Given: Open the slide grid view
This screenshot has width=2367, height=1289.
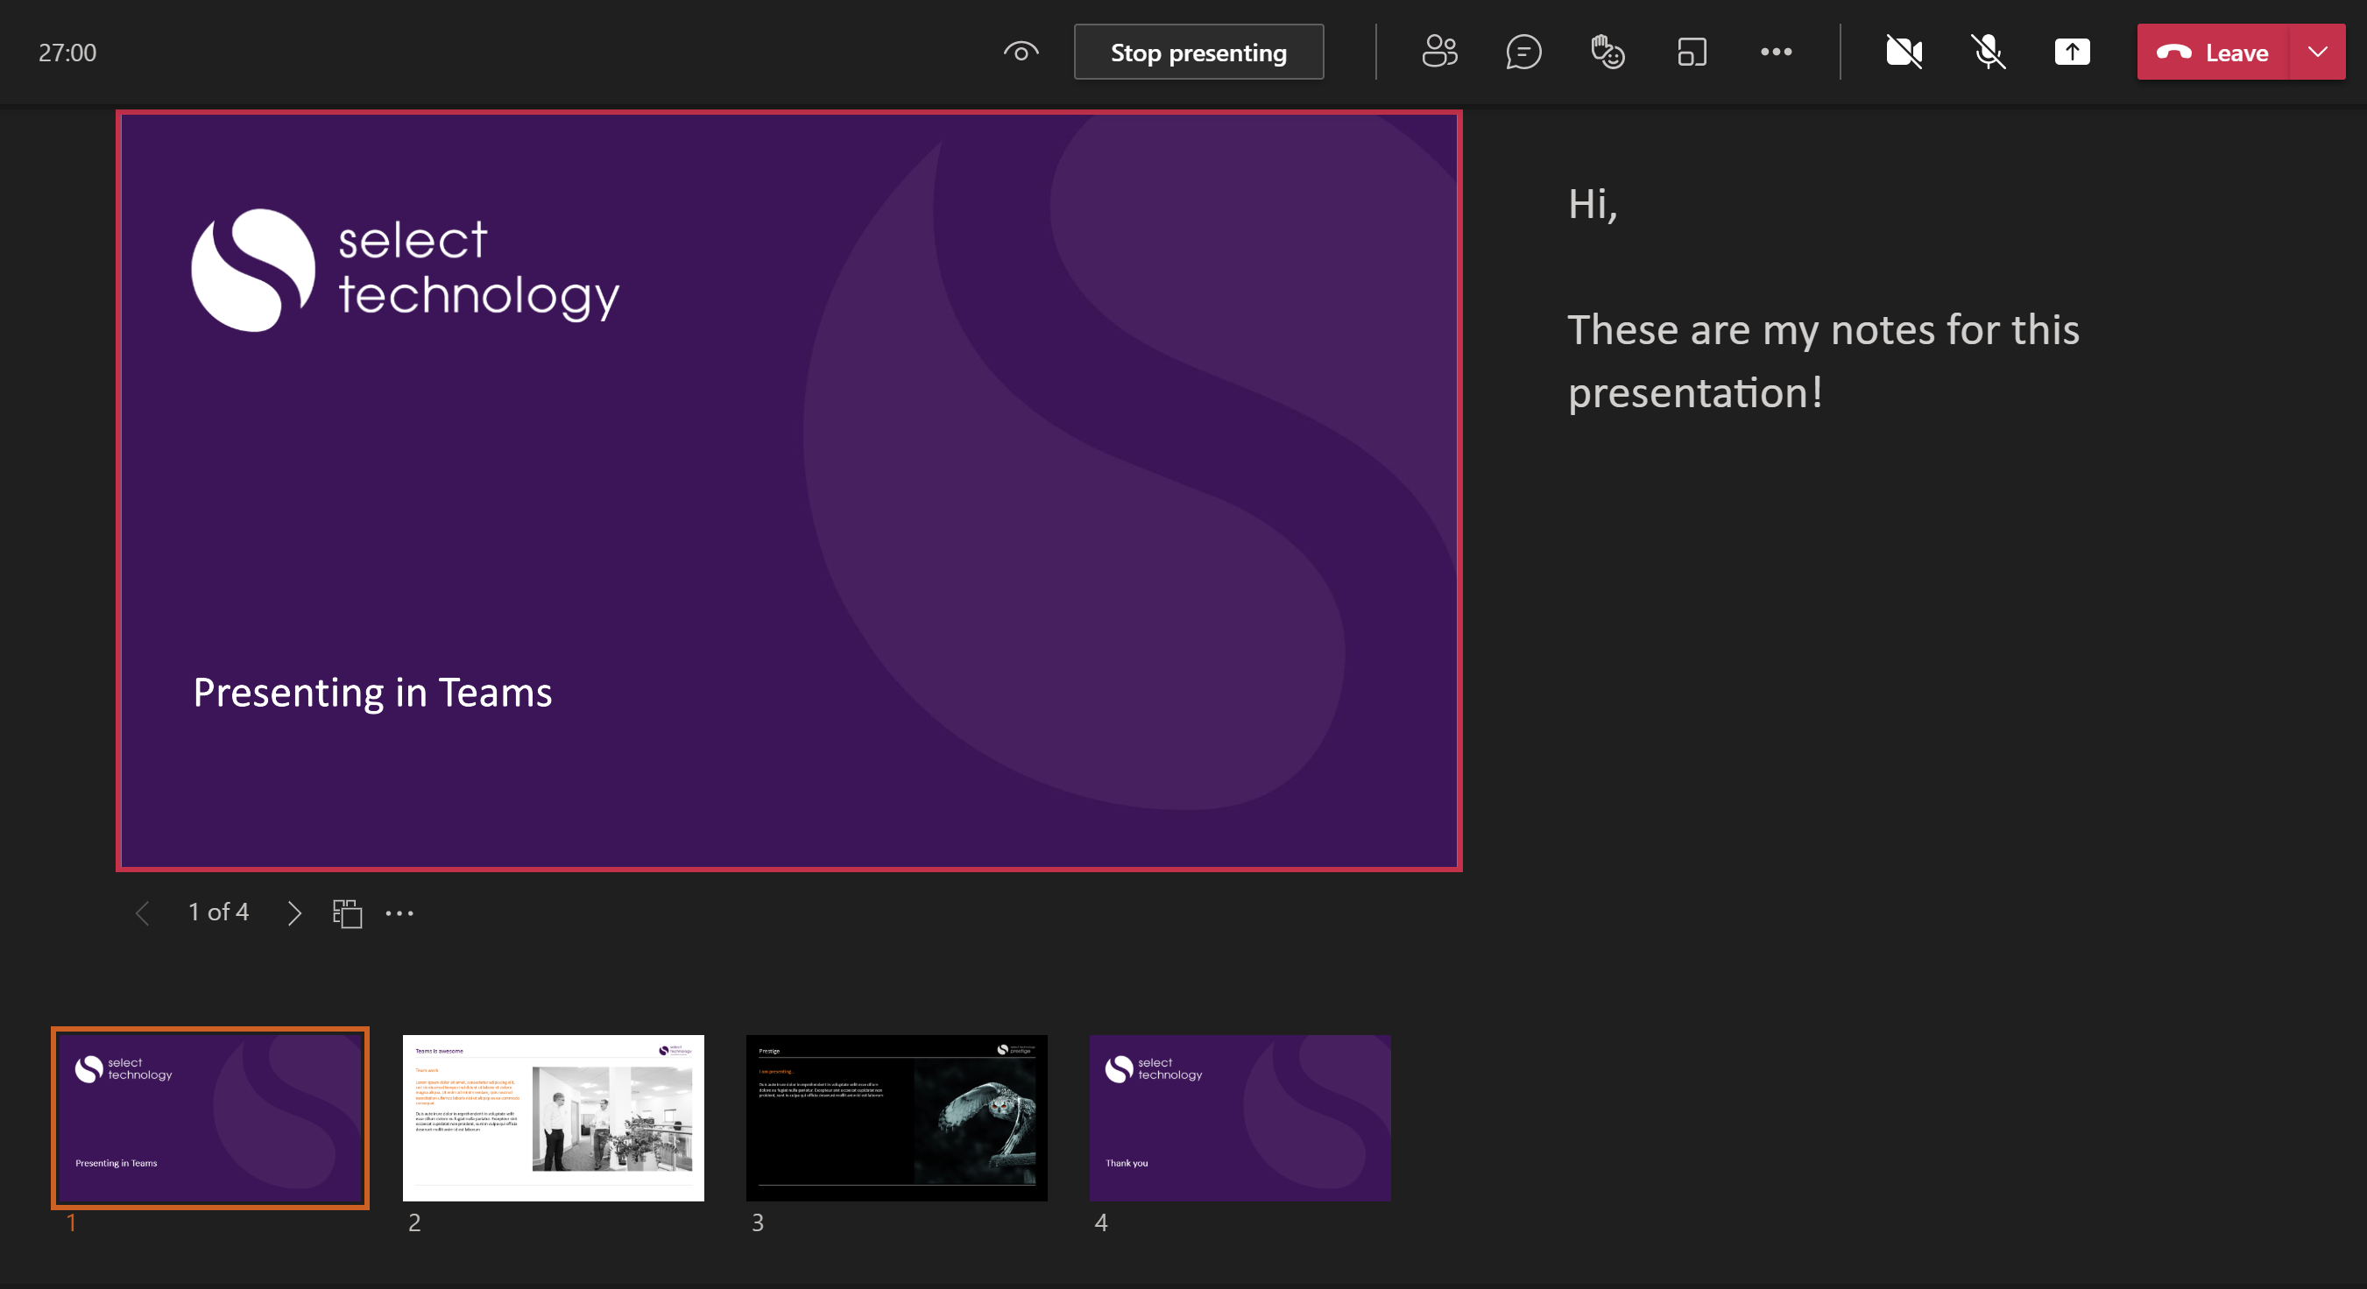Looking at the screenshot, I should pos(346,912).
